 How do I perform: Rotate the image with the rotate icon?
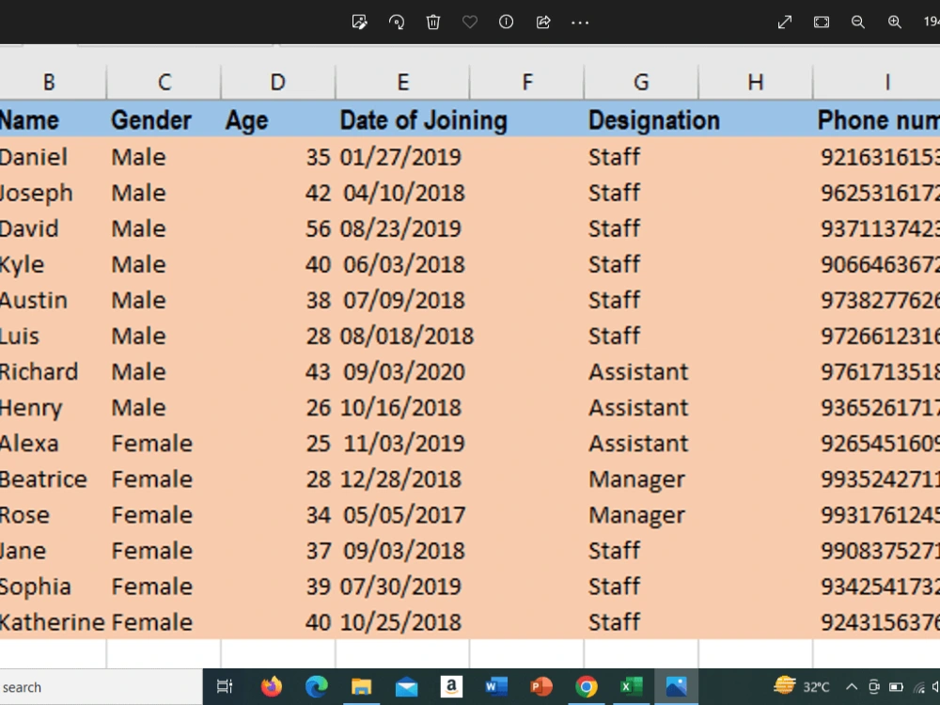(x=397, y=23)
